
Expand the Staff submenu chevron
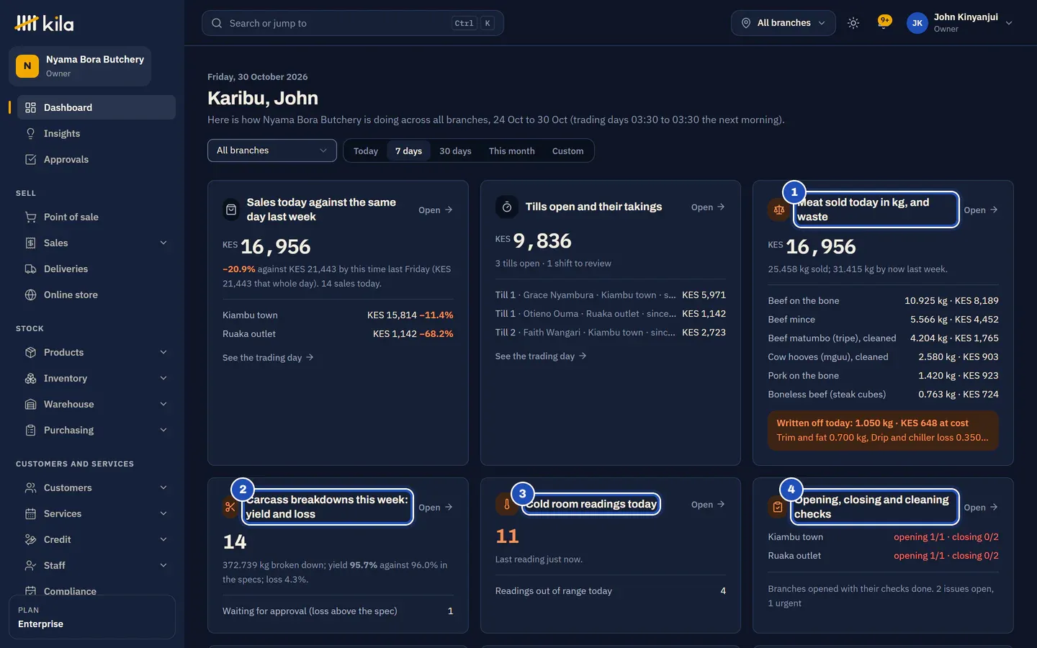163,565
